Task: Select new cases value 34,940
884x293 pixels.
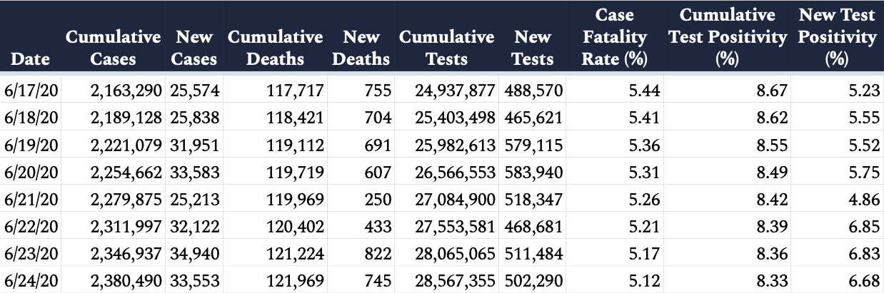Action: pyautogui.click(x=194, y=253)
